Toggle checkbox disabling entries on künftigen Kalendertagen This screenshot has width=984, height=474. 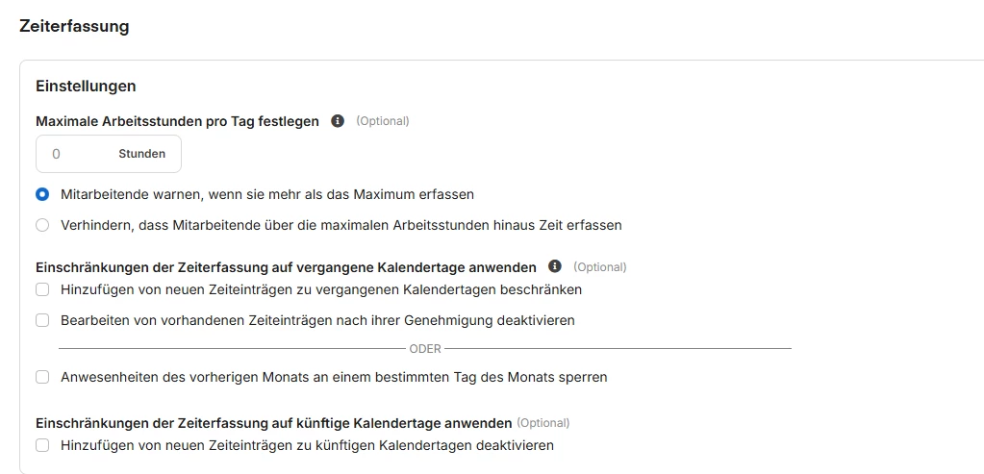[42, 445]
